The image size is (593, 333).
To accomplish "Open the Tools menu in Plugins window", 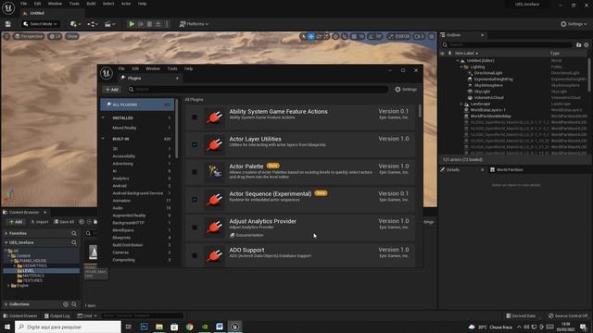I will (x=172, y=68).
